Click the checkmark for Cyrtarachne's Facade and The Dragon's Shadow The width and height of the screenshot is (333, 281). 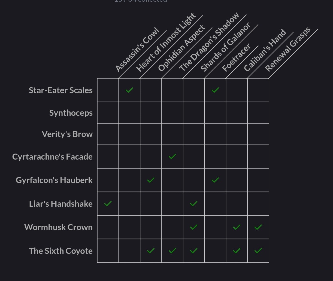[x=172, y=156]
